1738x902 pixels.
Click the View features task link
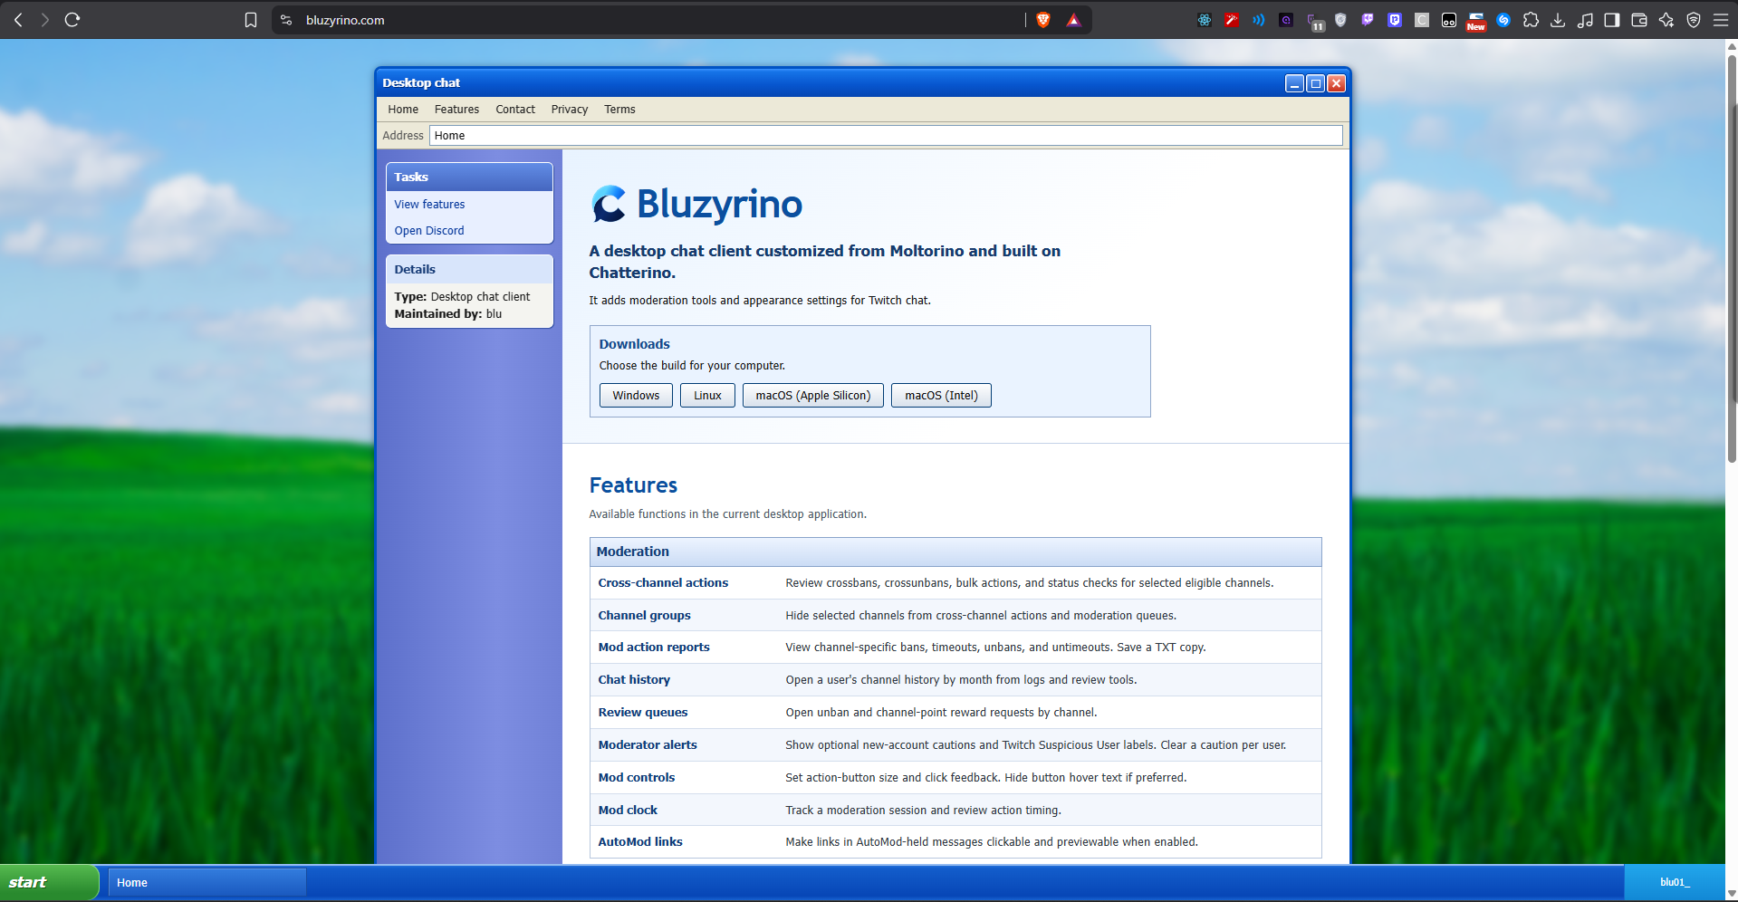pyautogui.click(x=429, y=205)
